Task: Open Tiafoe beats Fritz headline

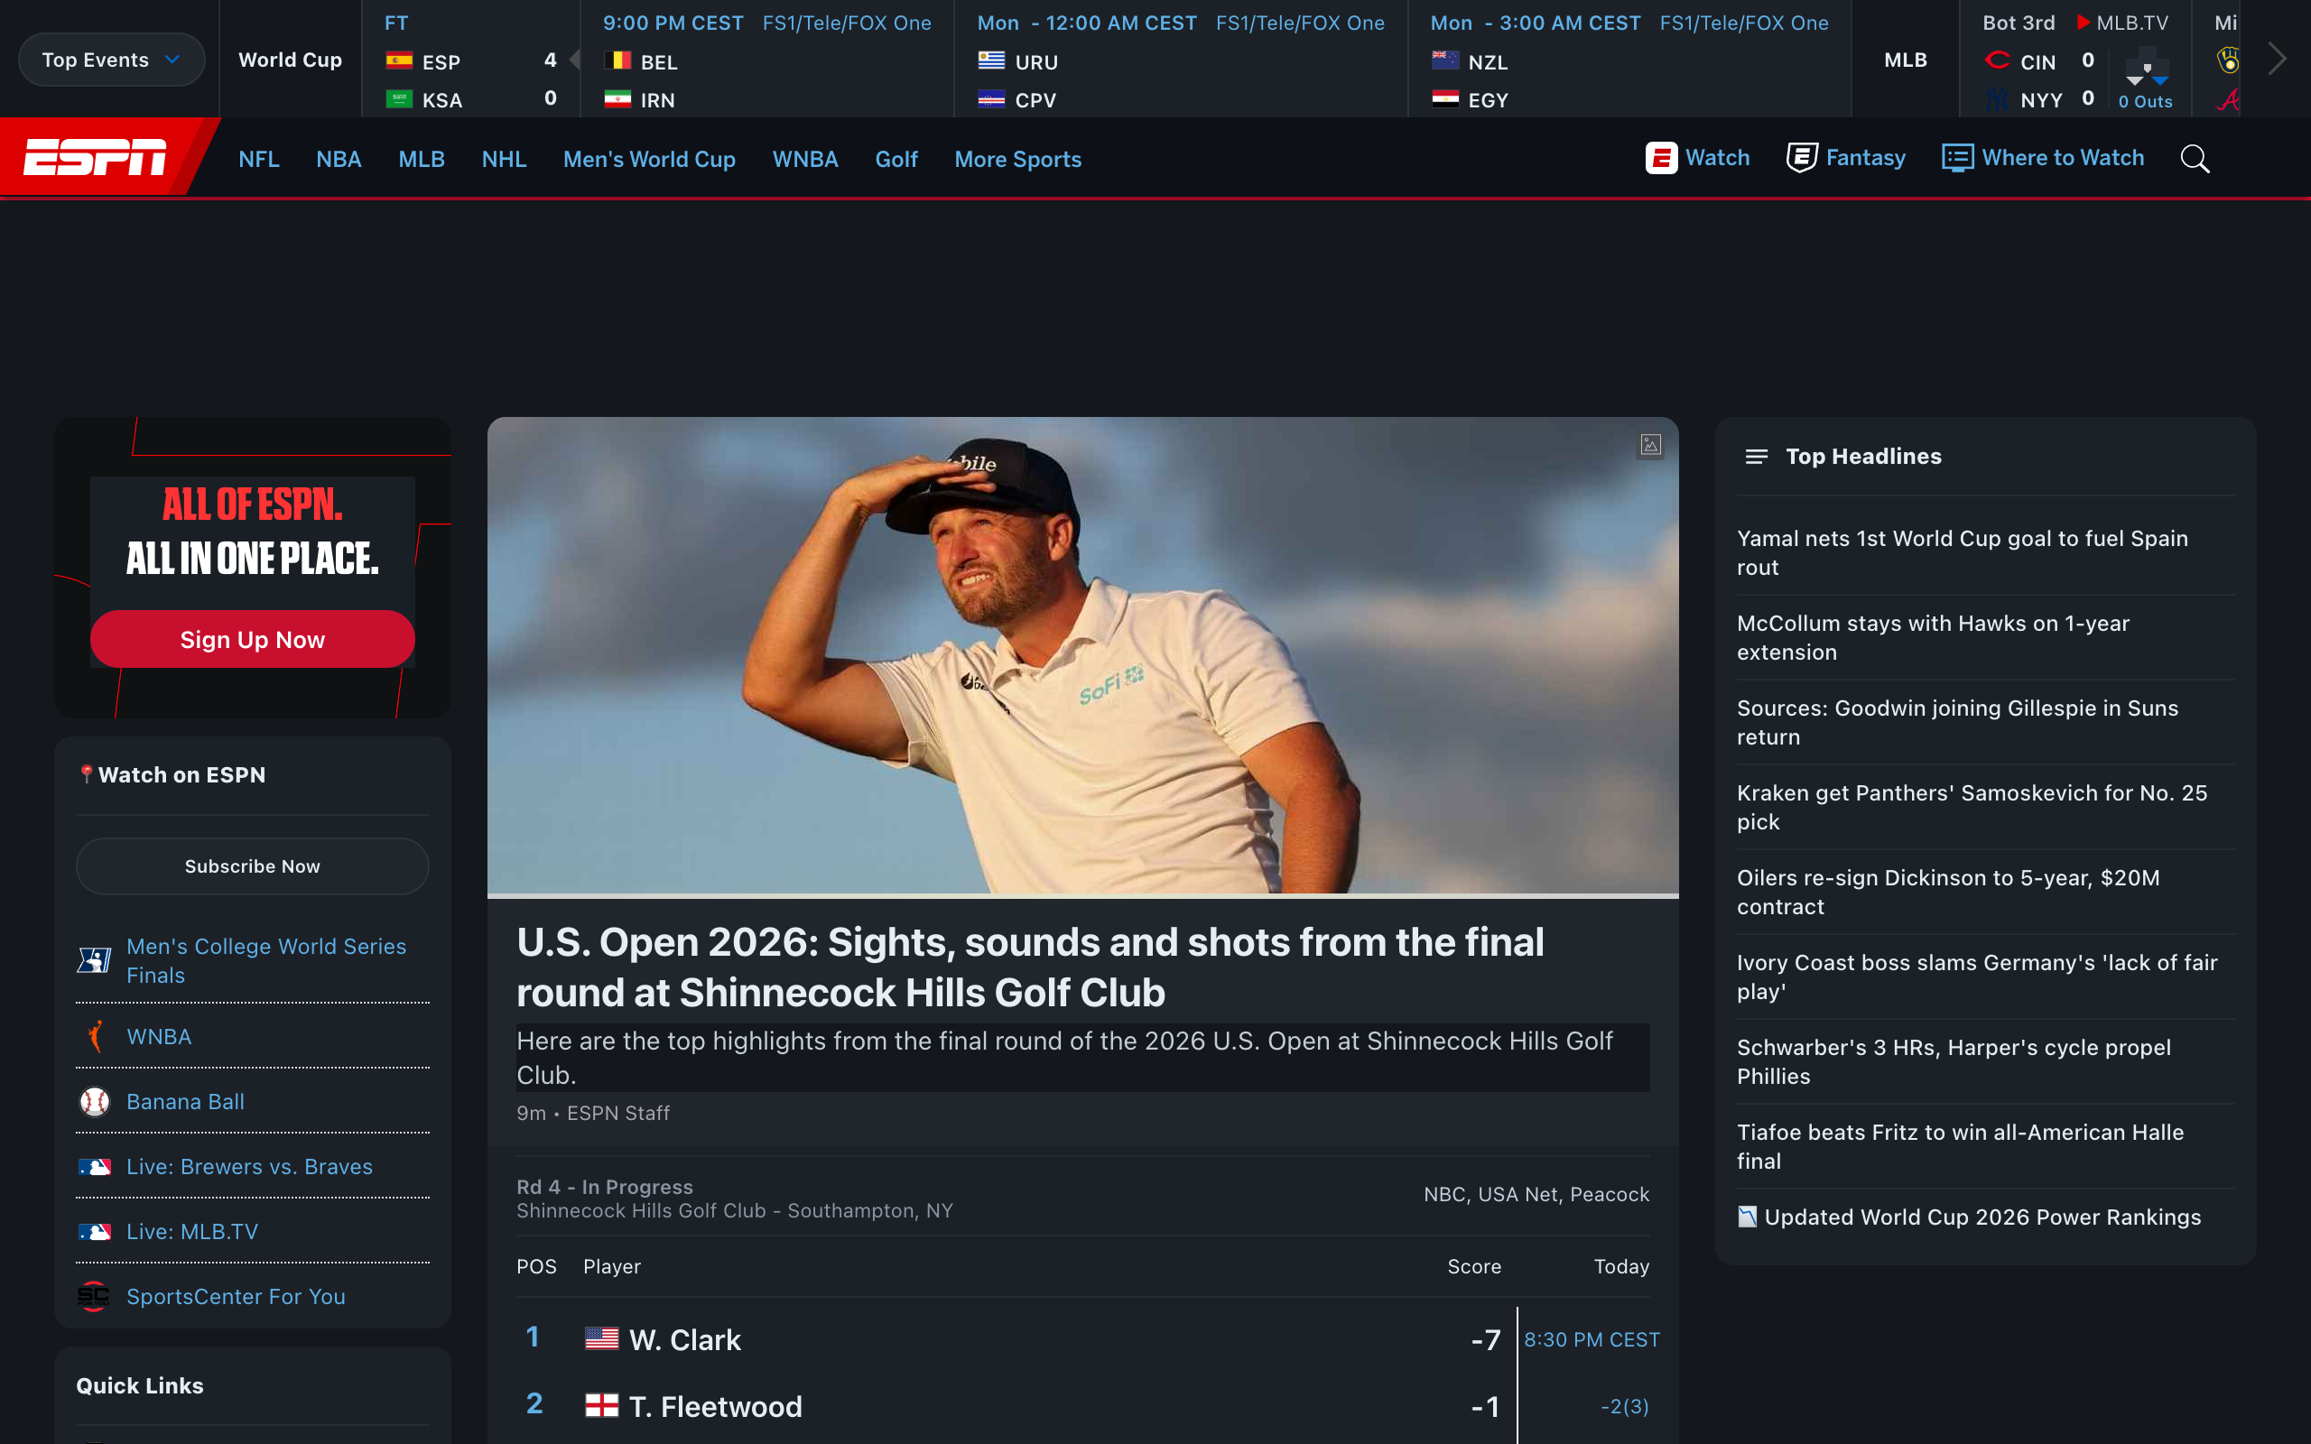Action: [1960, 1146]
